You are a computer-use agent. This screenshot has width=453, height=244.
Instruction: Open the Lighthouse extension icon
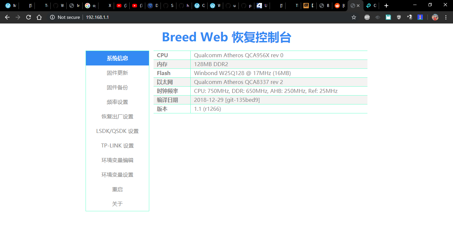420,17
